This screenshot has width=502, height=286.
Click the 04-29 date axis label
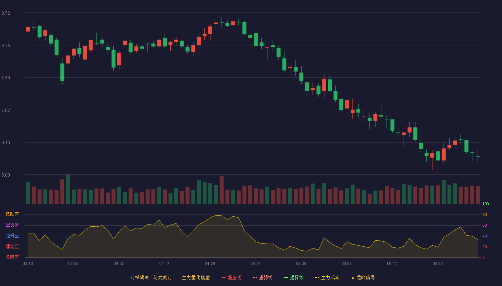click(x=210, y=263)
